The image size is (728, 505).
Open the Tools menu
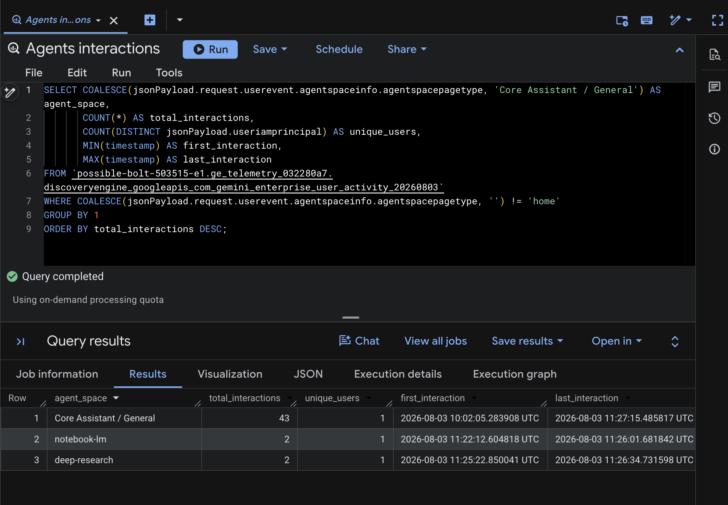click(x=169, y=73)
